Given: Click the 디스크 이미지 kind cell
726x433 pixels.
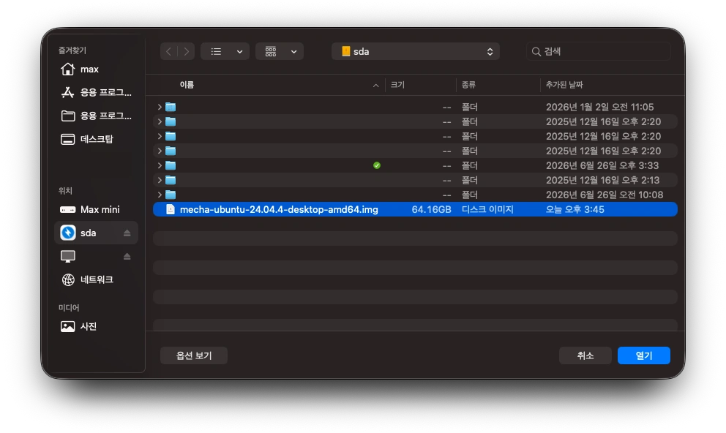Looking at the screenshot, I should click(487, 210).
